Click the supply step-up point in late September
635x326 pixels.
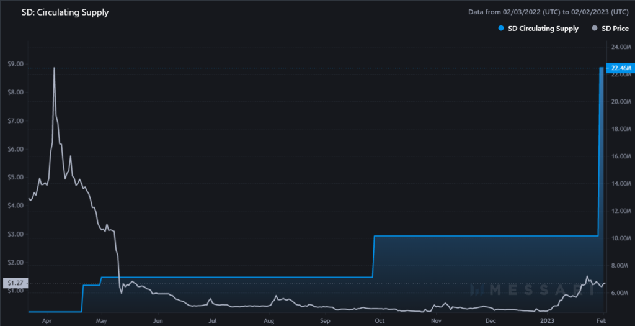click(x=373, y=256)
